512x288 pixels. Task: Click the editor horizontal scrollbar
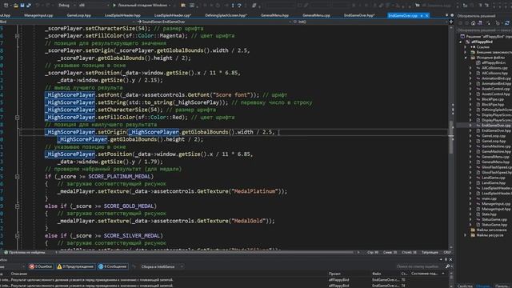point(206,252)
